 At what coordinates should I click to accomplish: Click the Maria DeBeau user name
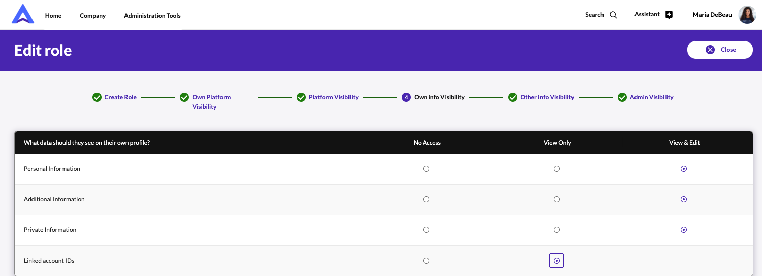(712, 15)
